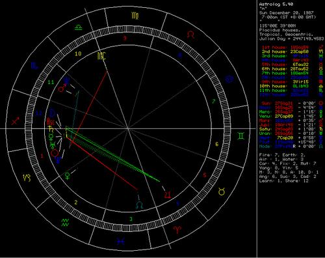Click the teal North Node symbol
The height and width of the screenshot is (258, 325).
pyautogui.click(x=139, y=205)
